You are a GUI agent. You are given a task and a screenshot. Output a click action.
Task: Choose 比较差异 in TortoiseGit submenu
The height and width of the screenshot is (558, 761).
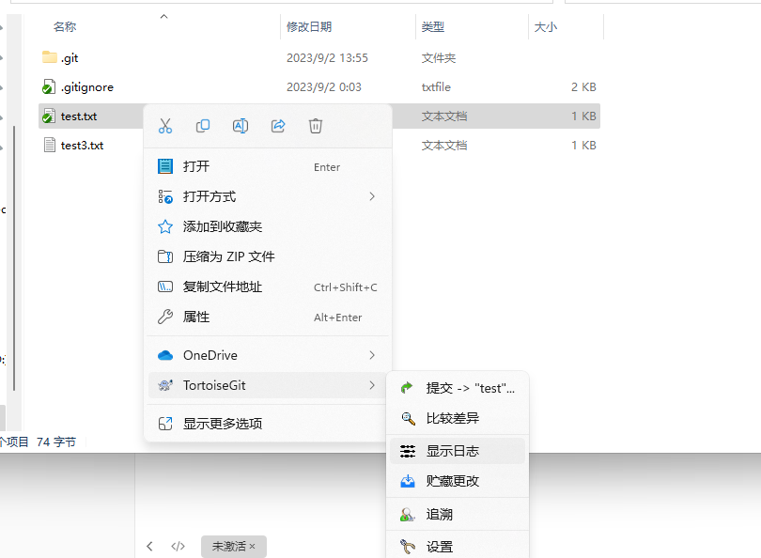tap(458, 418)
